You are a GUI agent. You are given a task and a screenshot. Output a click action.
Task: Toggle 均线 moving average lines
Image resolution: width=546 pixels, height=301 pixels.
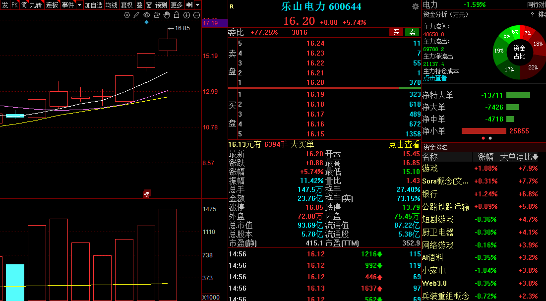(112, 5)
